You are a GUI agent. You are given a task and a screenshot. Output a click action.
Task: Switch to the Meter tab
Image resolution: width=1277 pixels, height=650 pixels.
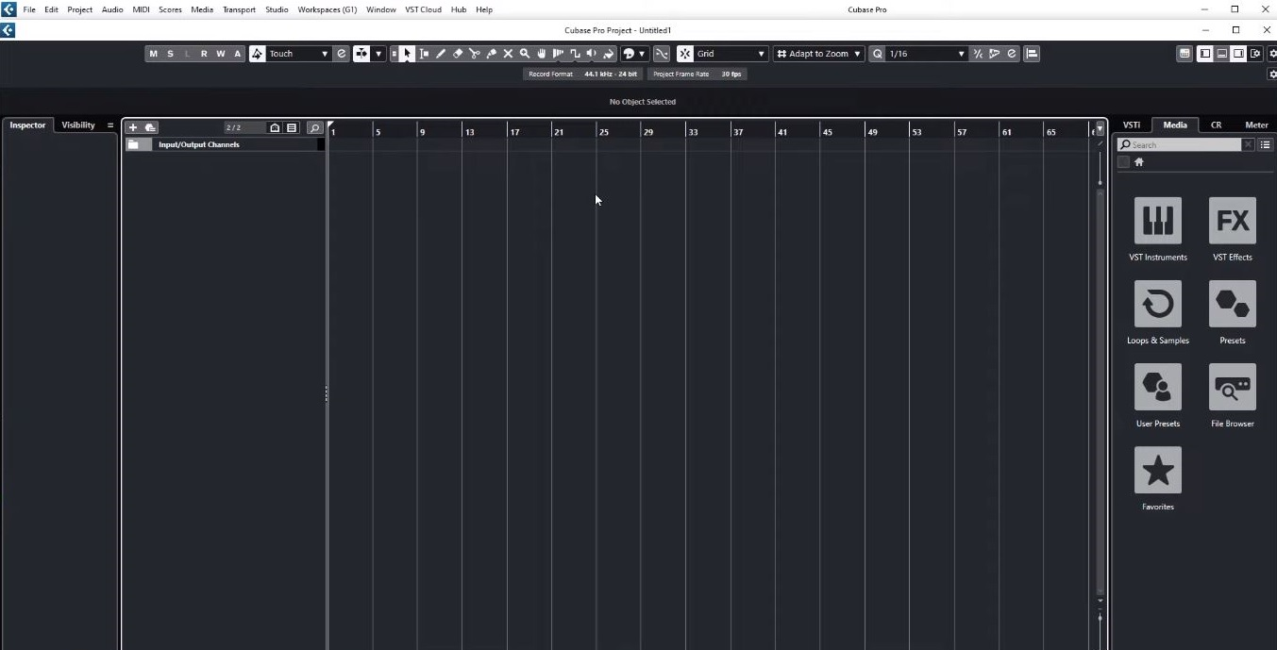tap(1256, 125)
